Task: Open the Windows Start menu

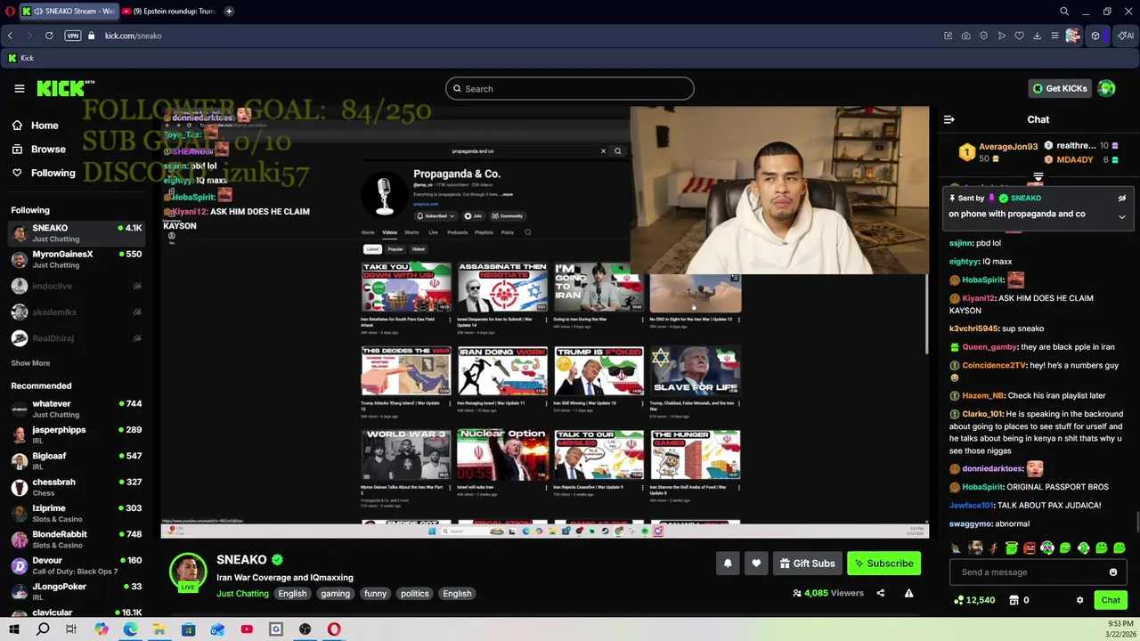Action: coord(13,629)
